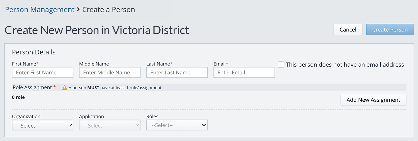The height and width of the screenshot is (141, 418).
Task: Click the Enter Email text box
Action: [x=244, y=73]
